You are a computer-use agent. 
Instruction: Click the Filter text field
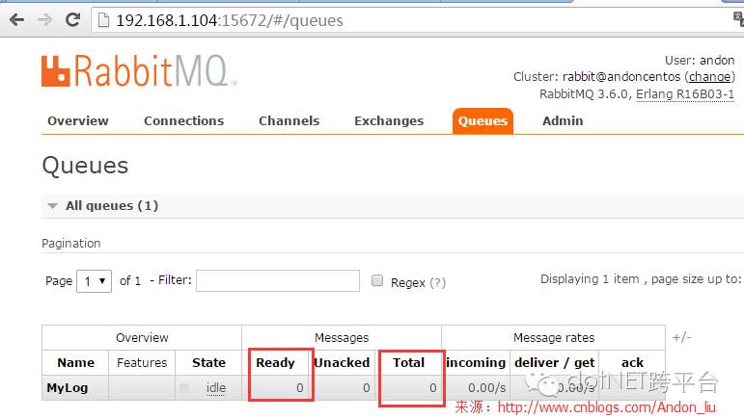[x=278, y=280]
